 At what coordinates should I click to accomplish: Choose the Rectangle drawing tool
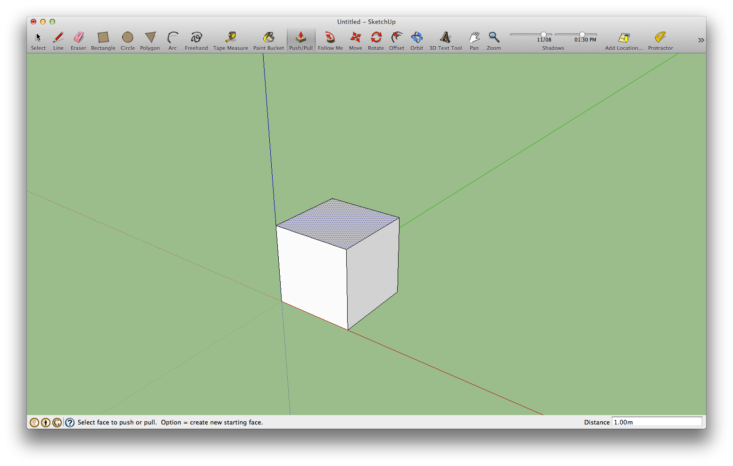103,38
